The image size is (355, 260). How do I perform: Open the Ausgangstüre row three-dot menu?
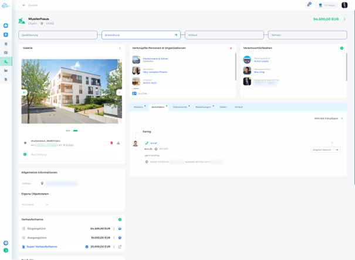(x=114, y=238)
